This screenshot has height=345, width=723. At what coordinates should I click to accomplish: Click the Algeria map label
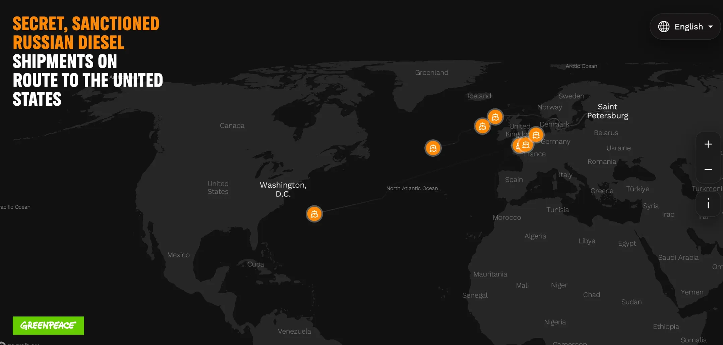(x=535, y=236)
